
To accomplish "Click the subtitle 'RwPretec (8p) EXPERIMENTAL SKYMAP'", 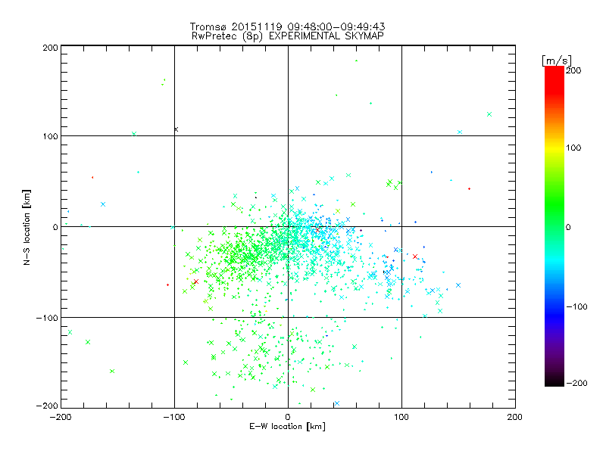I will [x=288, y=36].
